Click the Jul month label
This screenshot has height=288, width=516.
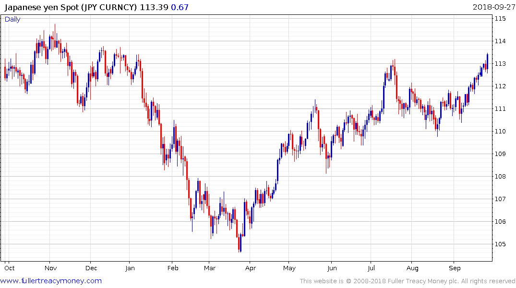pos(371,268)
